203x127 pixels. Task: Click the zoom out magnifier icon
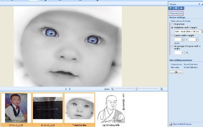112,89
